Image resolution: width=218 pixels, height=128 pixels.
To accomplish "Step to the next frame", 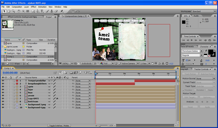I will pos(196,40).
